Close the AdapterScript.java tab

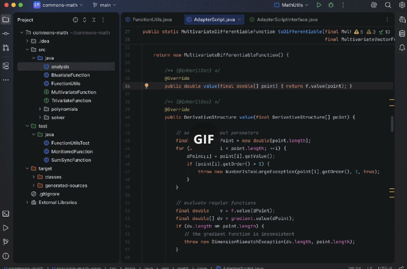tap(239, 19)
